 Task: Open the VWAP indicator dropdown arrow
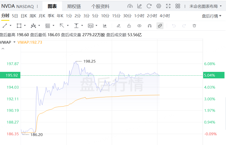point(15,42)
